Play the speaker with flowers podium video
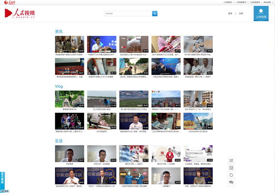Image resolution: width=275 pixels, height=193 pixels. click(x=102, y=44)
